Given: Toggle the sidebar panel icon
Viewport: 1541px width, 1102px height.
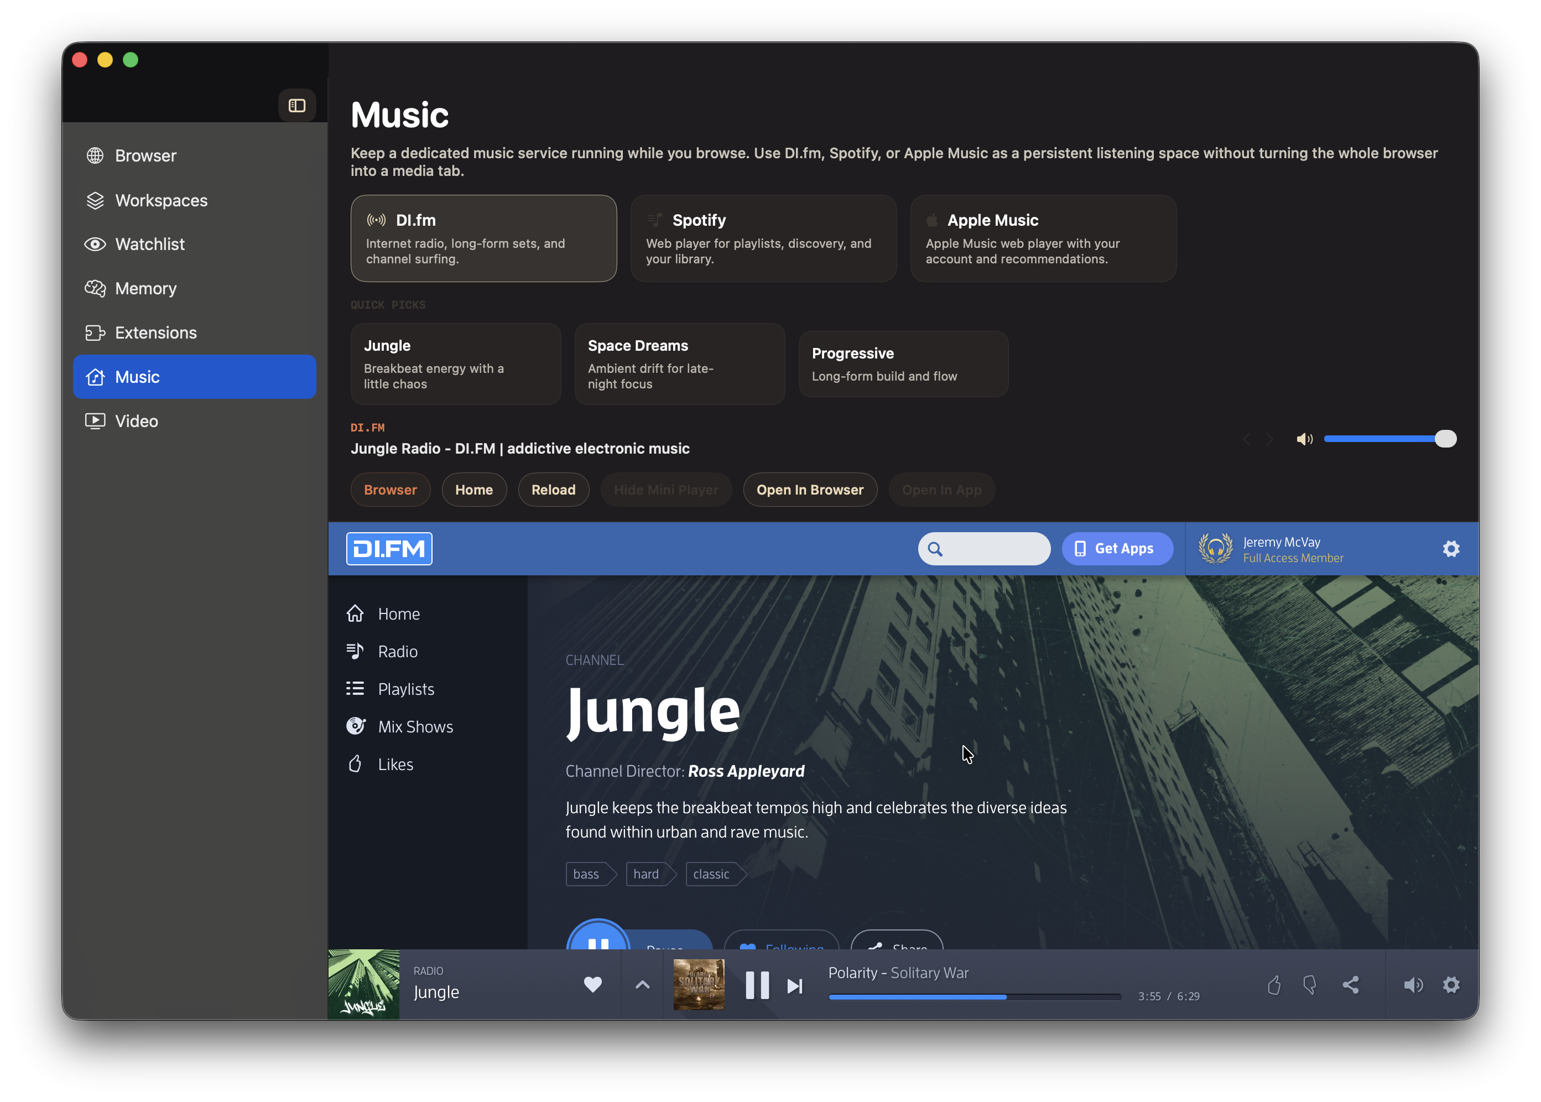Looking at the screenshot, I should pos(296,105).
